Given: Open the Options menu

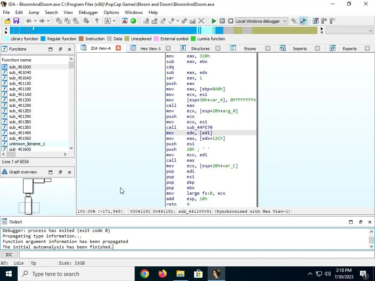Looking at the screenshot, I should coord(111,12).
